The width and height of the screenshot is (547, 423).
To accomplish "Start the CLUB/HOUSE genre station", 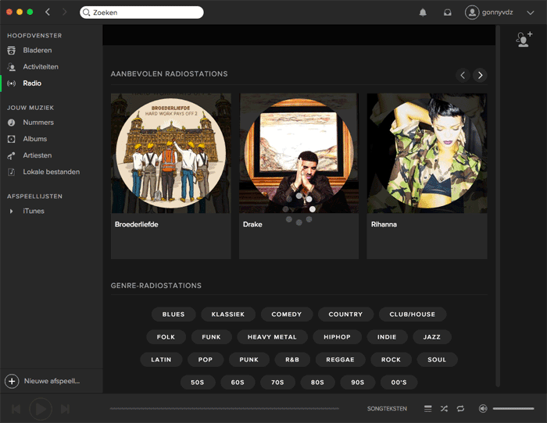I will [413, 315].
